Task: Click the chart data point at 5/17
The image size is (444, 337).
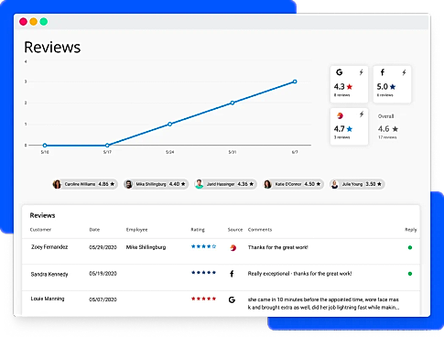Action: 107,146
